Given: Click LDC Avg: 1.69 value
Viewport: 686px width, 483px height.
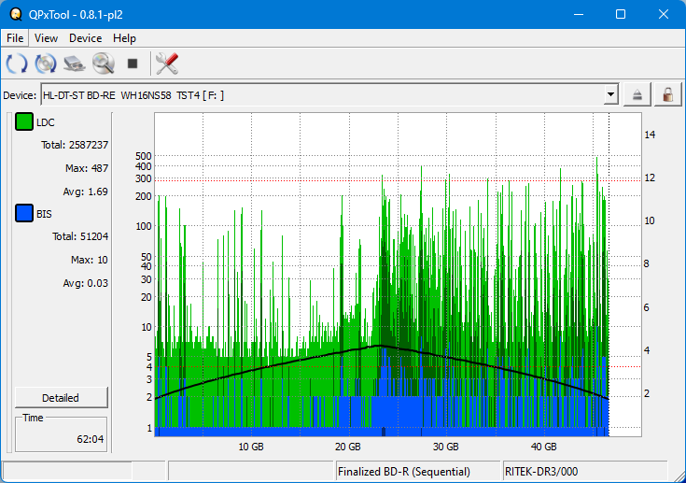Looking at the screenshot, I should tap(85, 192).
